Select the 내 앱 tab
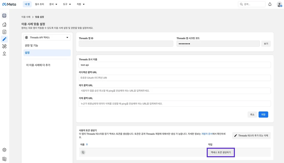Viewport: 284px width, 163px height. point(27,4)
